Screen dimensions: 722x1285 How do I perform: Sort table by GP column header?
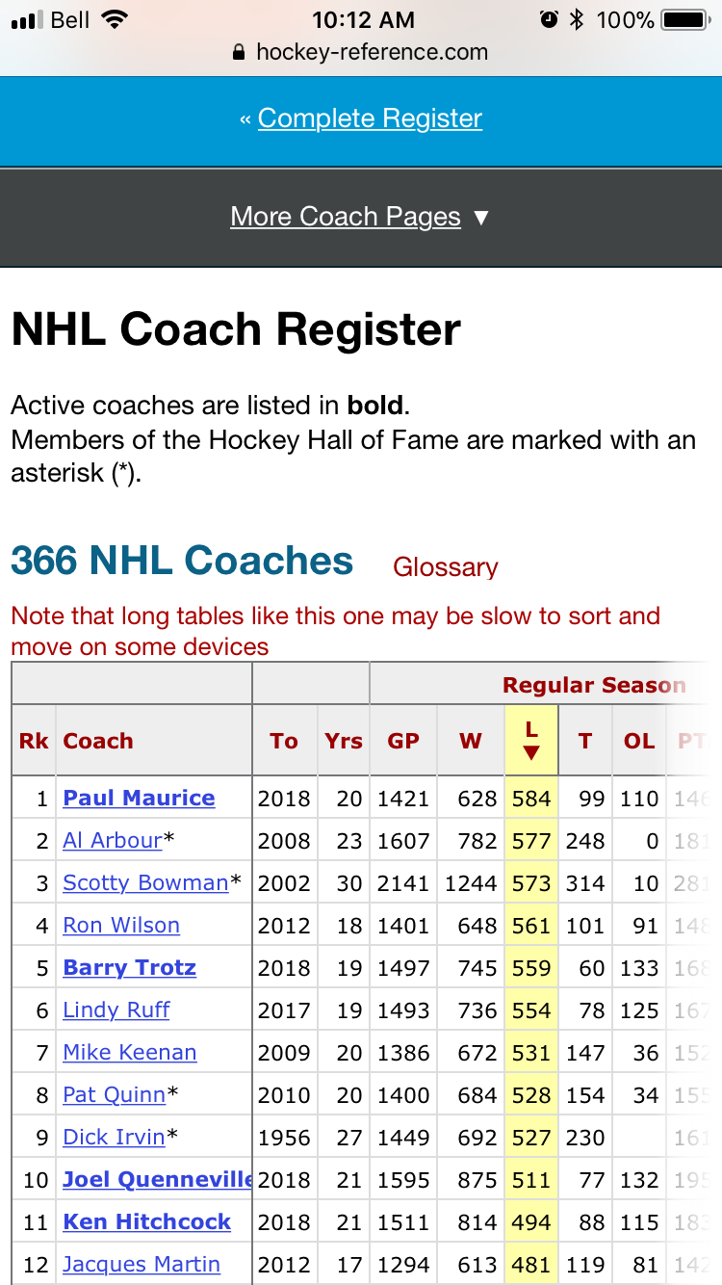(x=403, y=741)
